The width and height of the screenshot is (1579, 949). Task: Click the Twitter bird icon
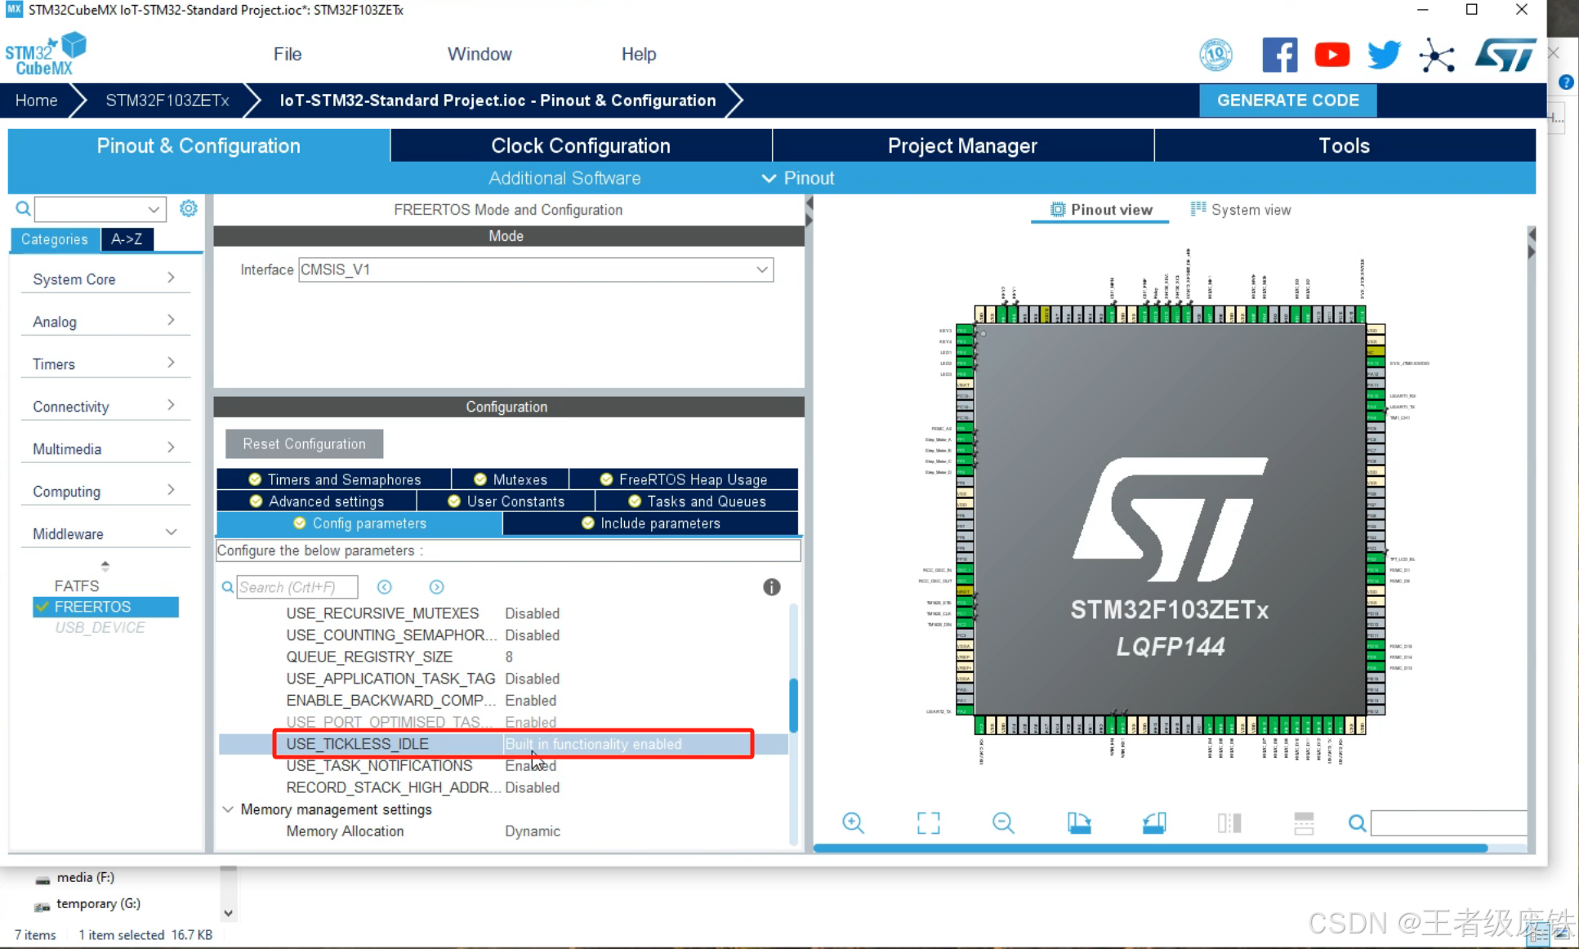(1384, 55)
